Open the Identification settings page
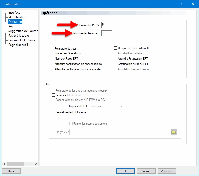The width and height of the screenshot is (199, 176). pos(17,17)
